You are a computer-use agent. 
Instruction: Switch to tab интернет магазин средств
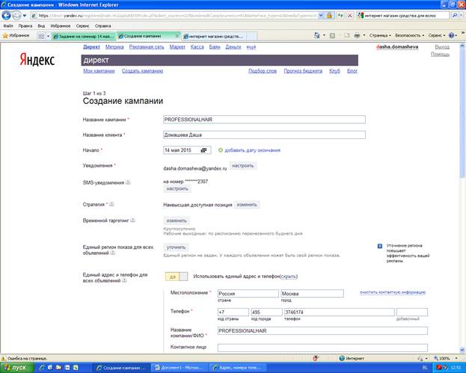click(213, 36)
